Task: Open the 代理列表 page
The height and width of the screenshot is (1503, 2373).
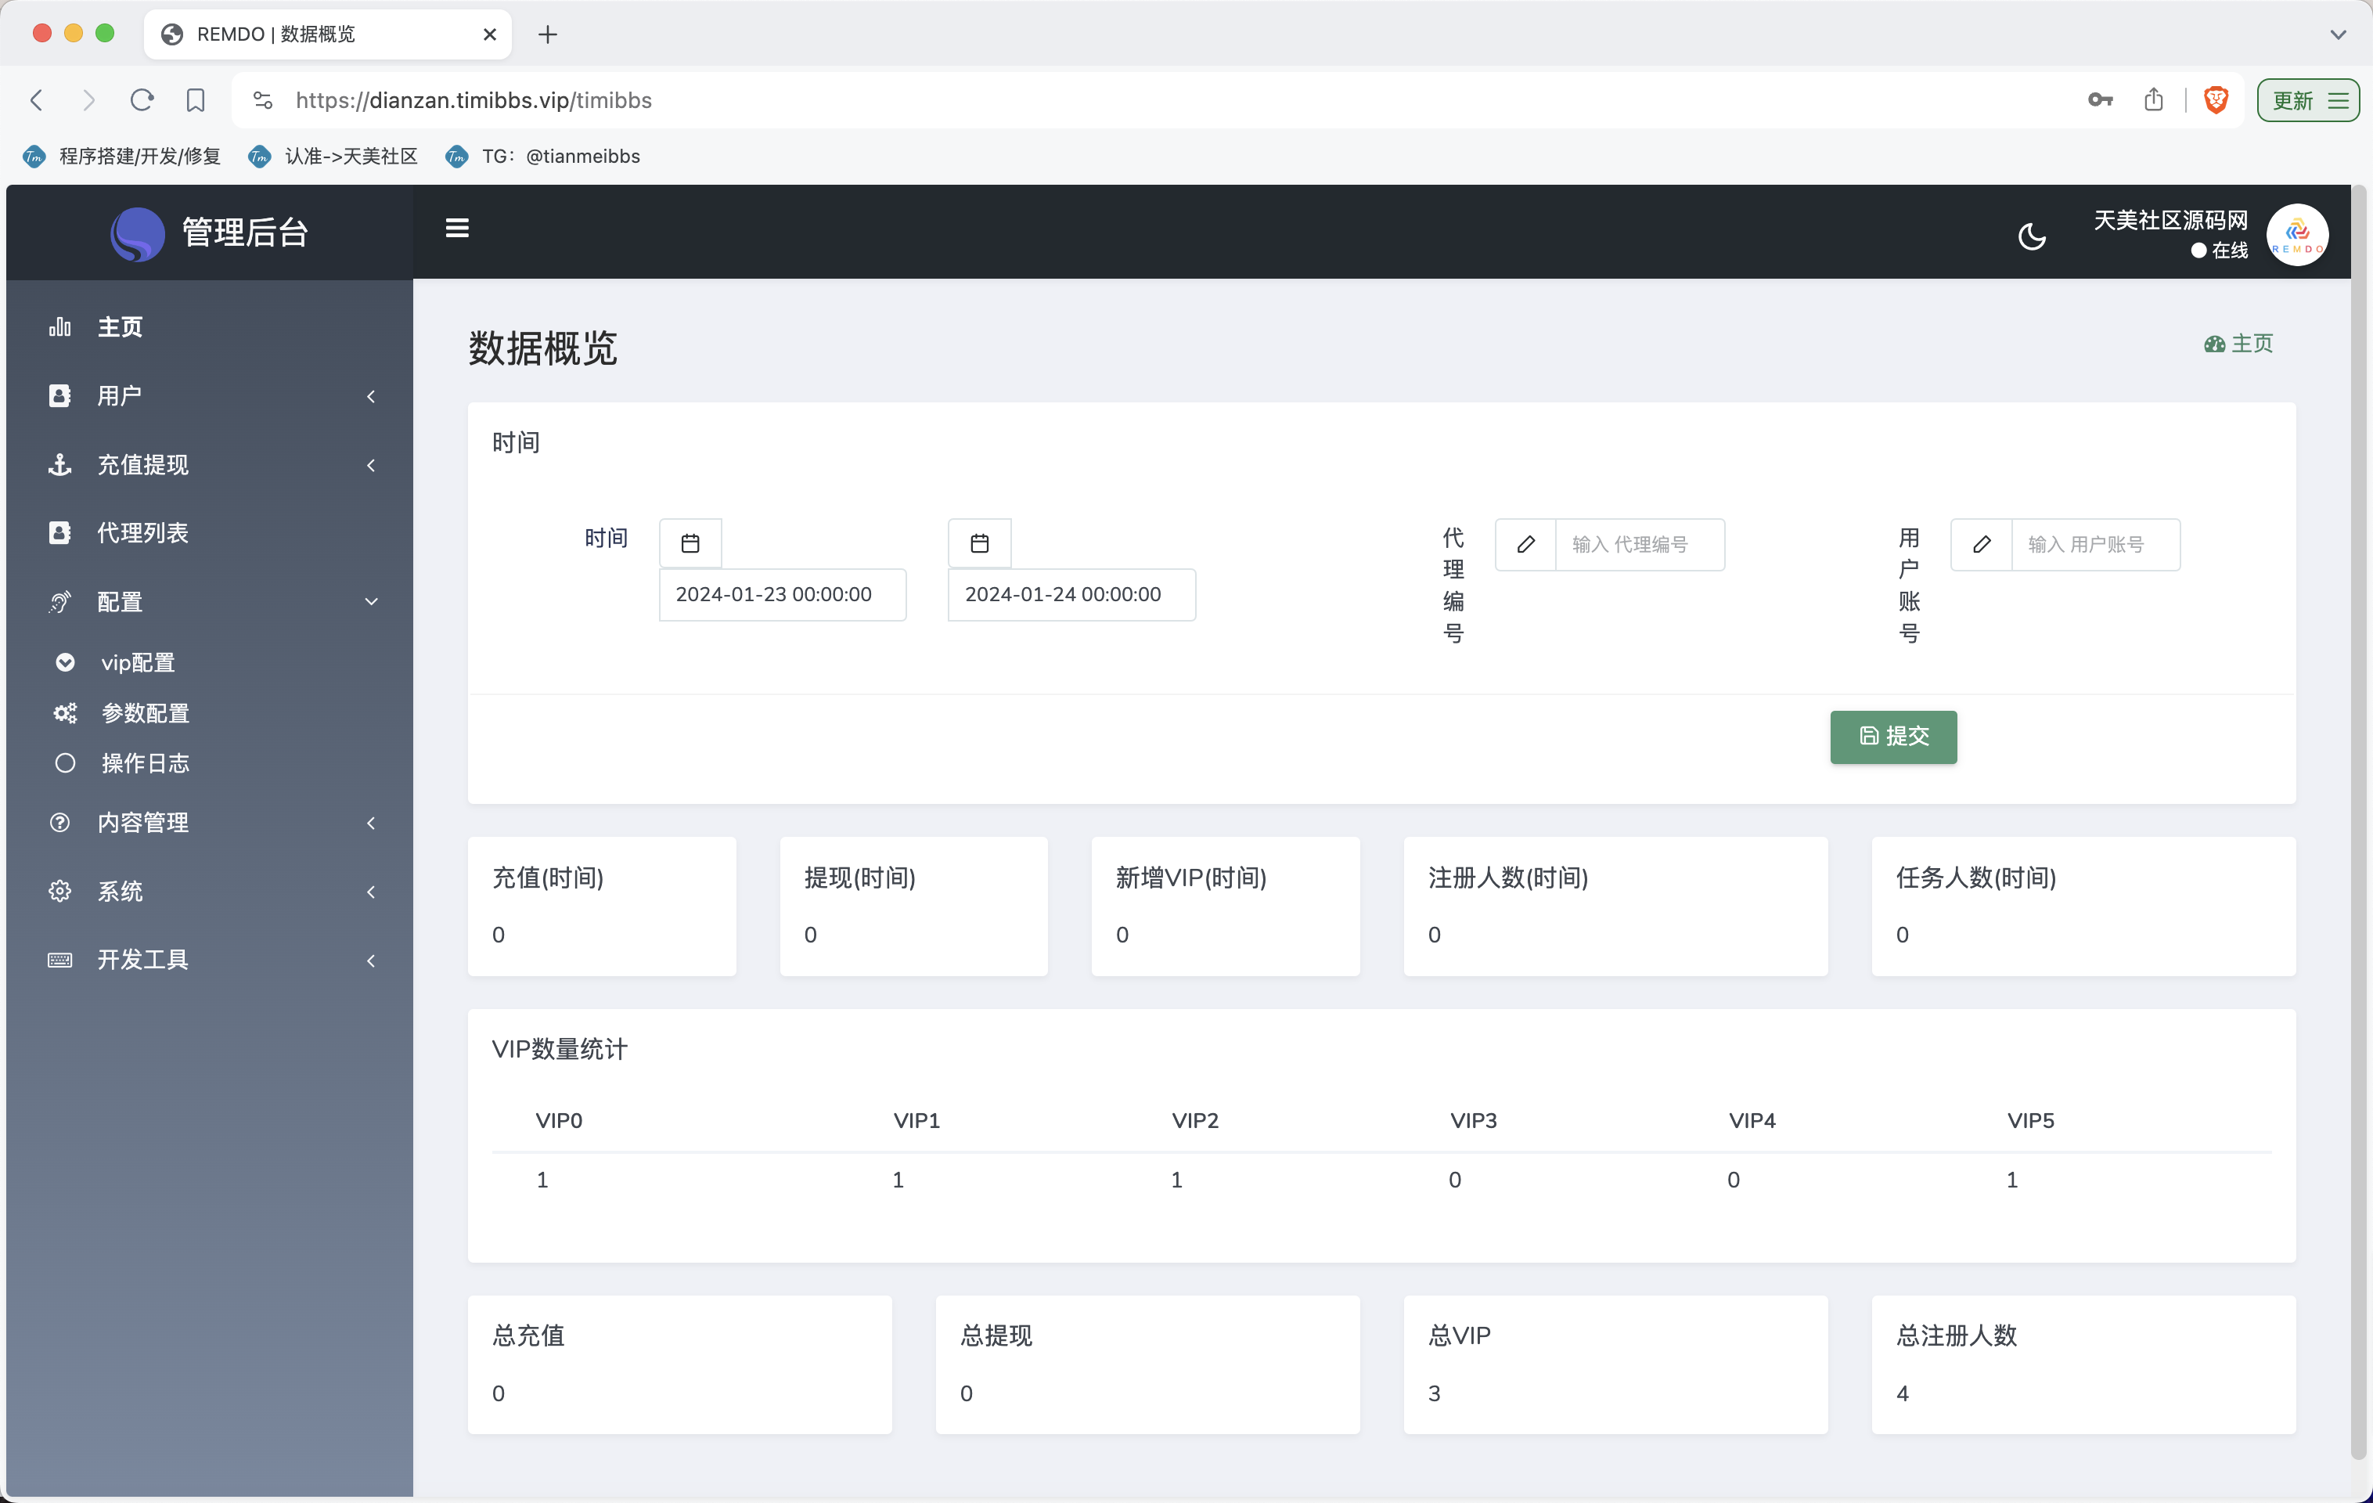Action: 209,533
